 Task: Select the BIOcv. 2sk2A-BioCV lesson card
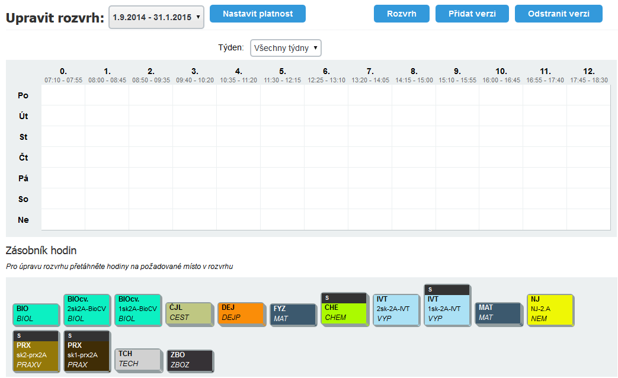click(87, 310)
